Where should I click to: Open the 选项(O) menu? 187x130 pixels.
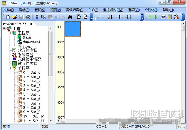pyautogui.click(x=134, y=10)
